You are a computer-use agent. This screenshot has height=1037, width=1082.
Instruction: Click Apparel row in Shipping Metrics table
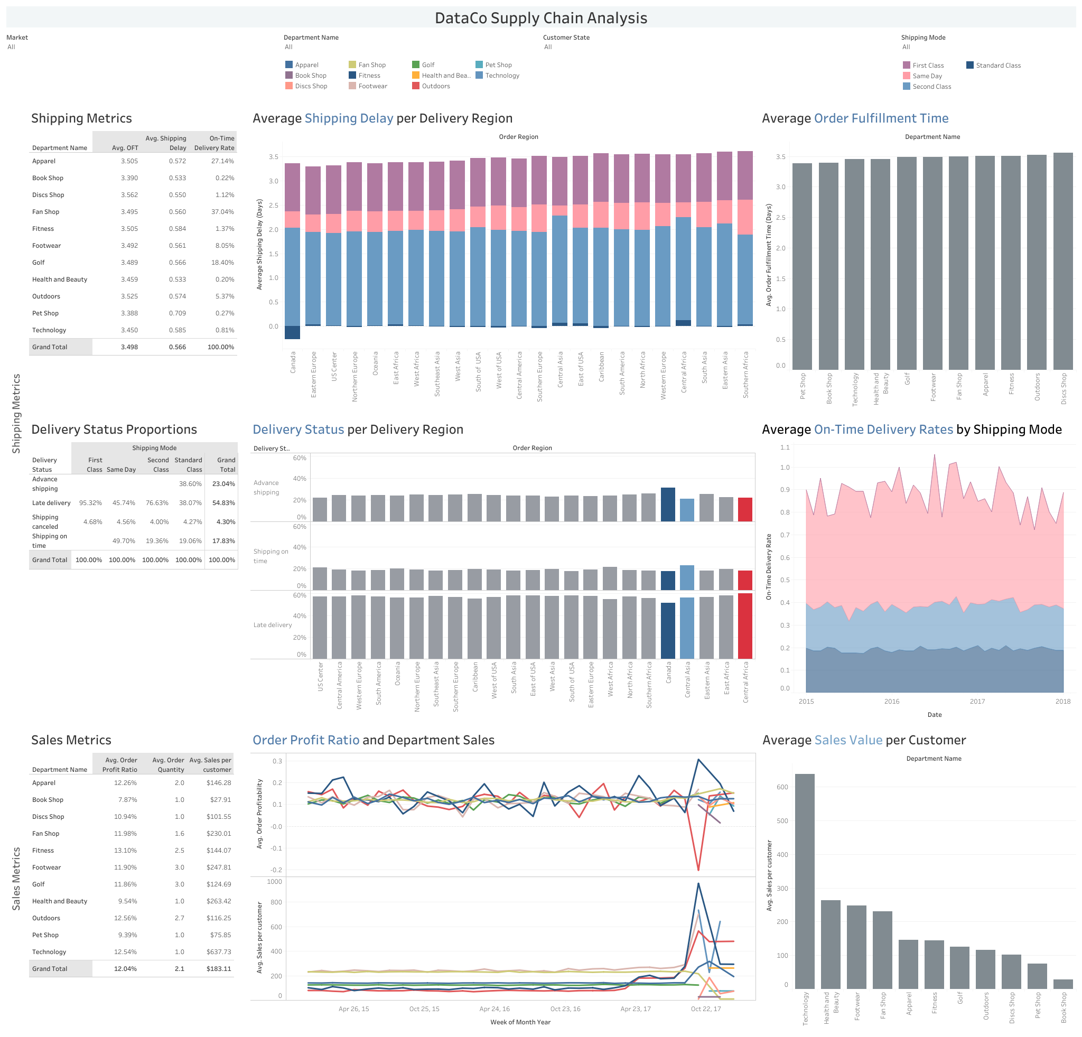pyautogui.click(x=133, y=161)
